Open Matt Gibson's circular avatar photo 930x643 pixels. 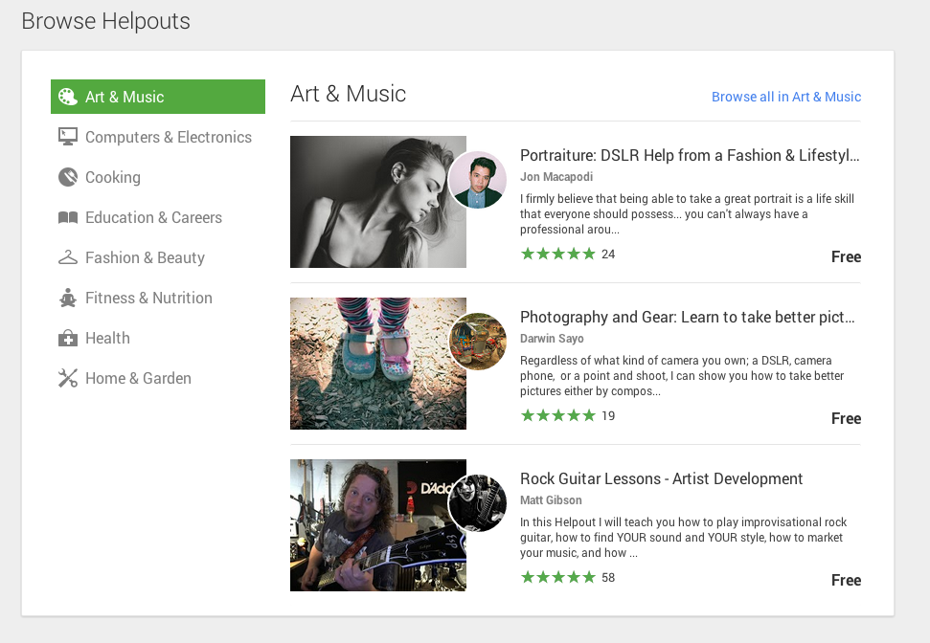point(478,502)
